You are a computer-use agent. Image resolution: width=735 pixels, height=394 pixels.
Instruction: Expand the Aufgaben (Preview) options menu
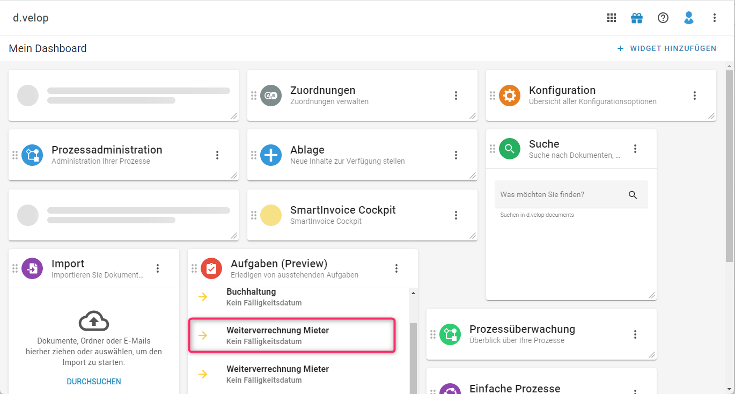(x=396, y=268)
